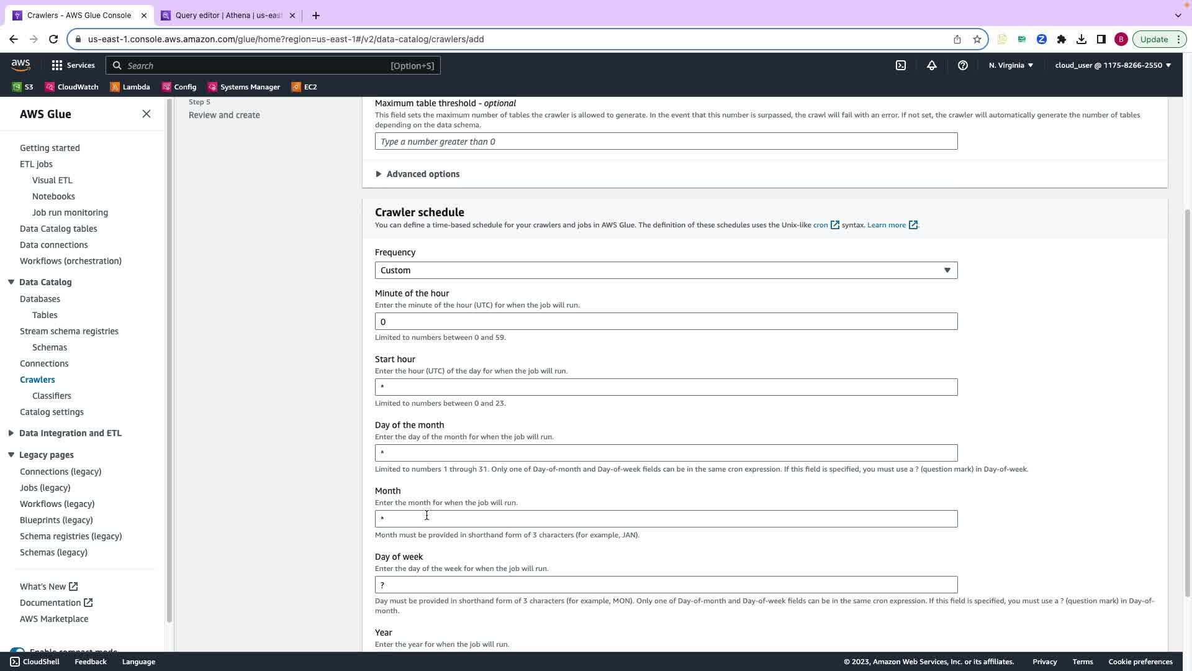The width and height of the screenshot is (1192, 671).
Task: Click the S3 bookmark shortcut
Action: (x=23, y=87)
